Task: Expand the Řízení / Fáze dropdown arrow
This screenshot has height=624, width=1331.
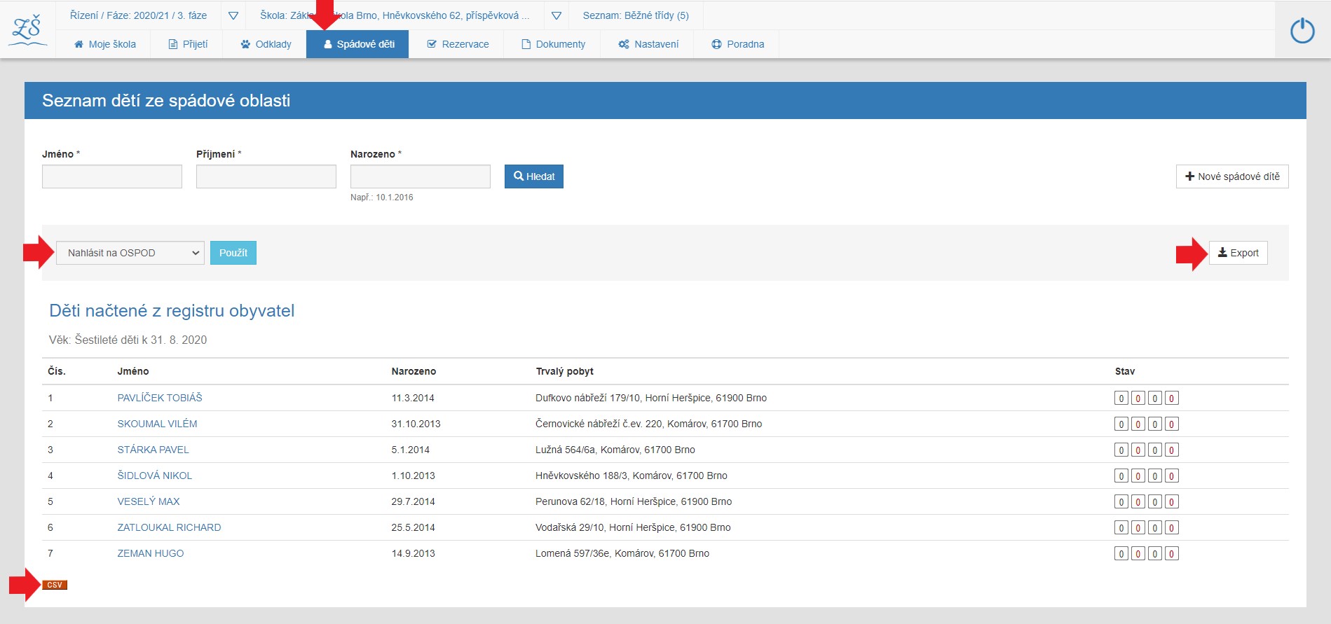Action: [x=233, y=15]
